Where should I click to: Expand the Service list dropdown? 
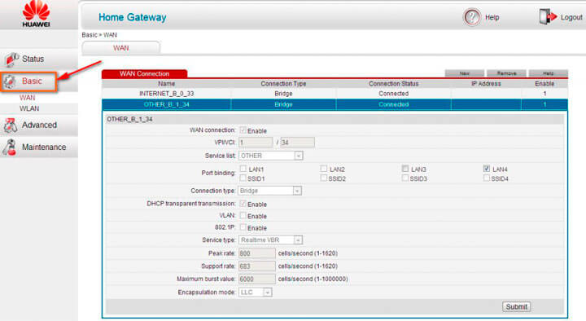pos(270,156)
